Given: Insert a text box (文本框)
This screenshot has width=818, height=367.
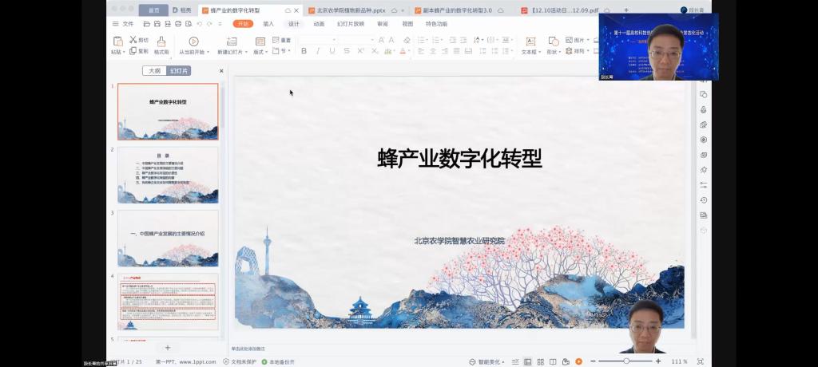Looking at the screenshot, I should (530, 41).
